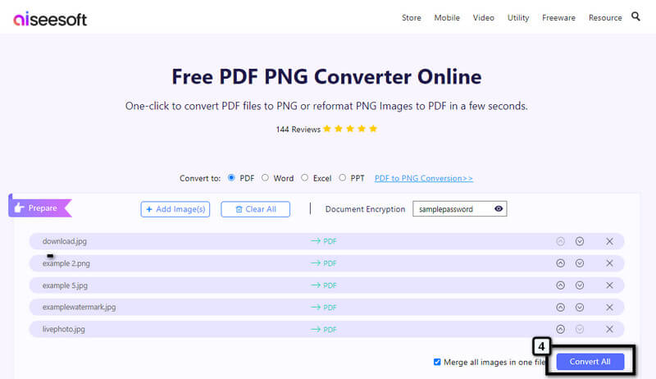656x379 pixels.
Task: Move example 2.png down in the list
Action: pyautogui.click(x=580, y=263)
